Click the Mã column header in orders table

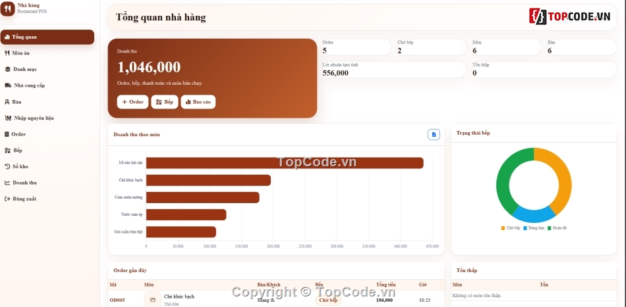pos(113,285)
